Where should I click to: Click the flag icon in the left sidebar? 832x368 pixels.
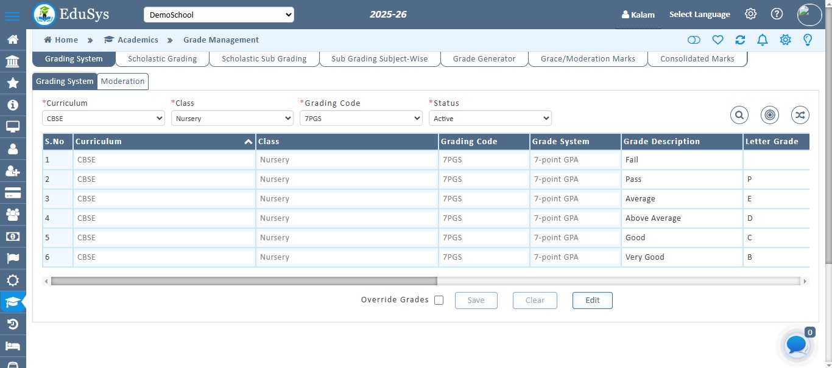point(13,259)
